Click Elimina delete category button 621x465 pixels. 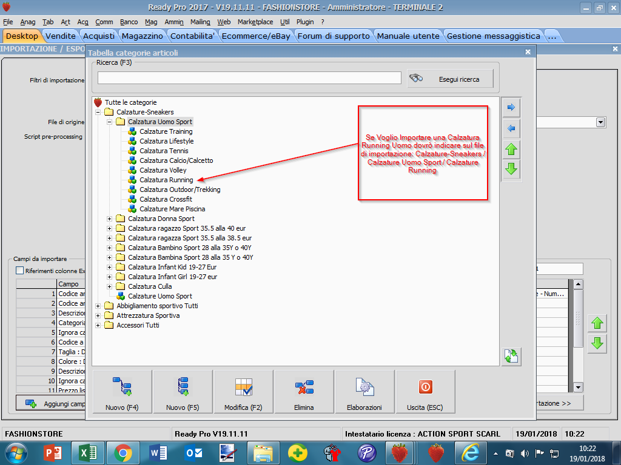tap(304, 392)
